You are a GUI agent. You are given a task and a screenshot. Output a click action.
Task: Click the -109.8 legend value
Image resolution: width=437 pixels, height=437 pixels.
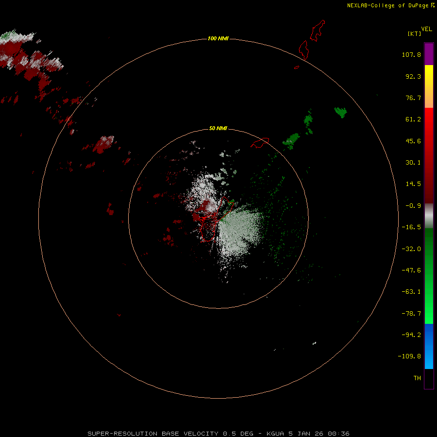pyautogui.click(x=409, y=356)
